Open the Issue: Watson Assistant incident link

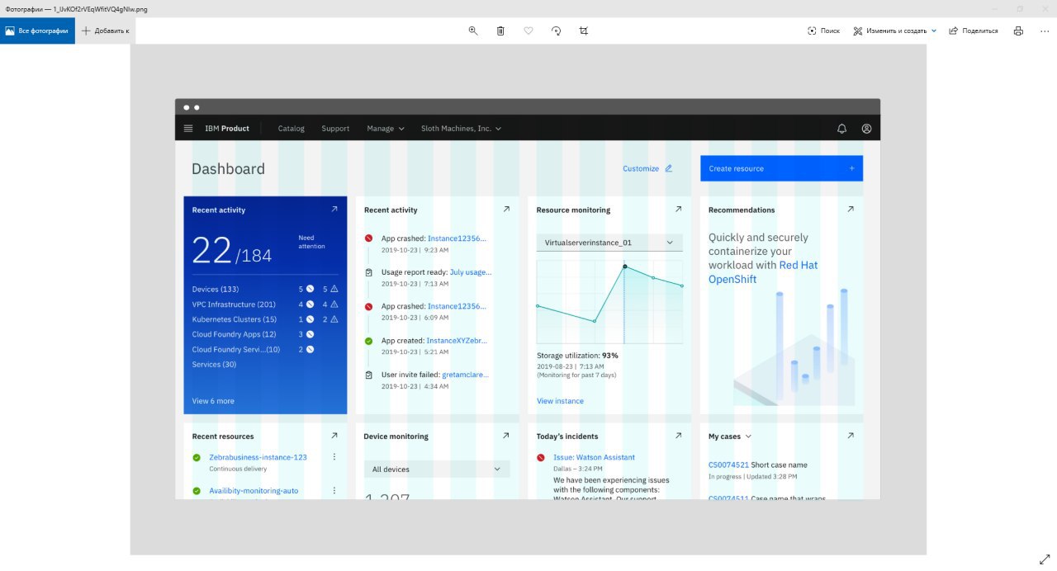pyautogui.click(x=594, y=457)
